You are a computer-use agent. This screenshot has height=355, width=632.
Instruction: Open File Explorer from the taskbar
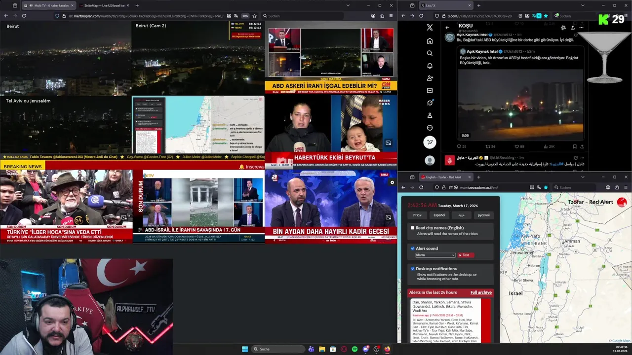[322, 349]
